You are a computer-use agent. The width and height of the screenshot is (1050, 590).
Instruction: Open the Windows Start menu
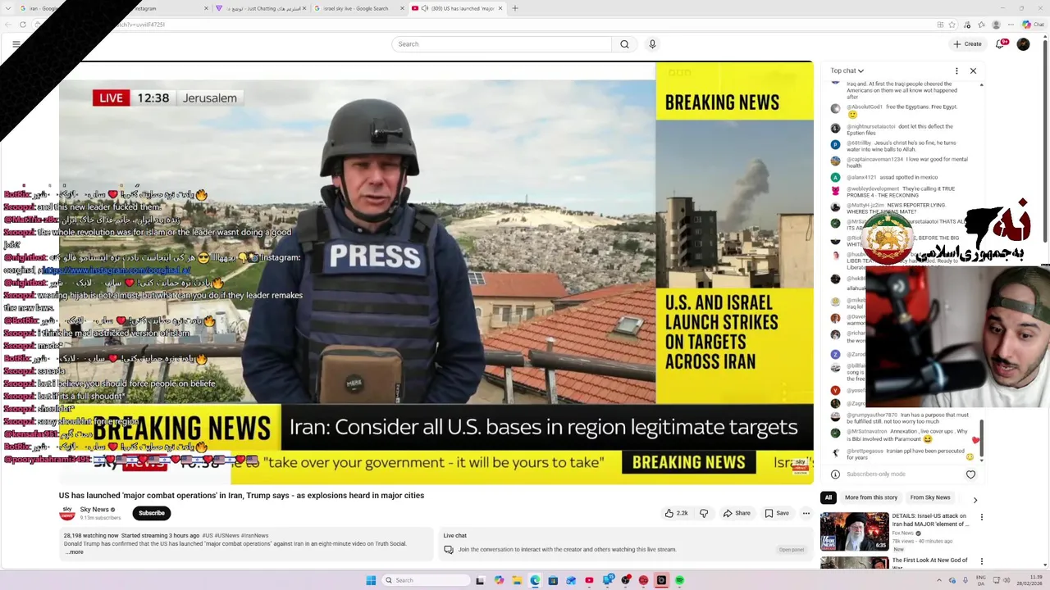[x=371, y=580]
